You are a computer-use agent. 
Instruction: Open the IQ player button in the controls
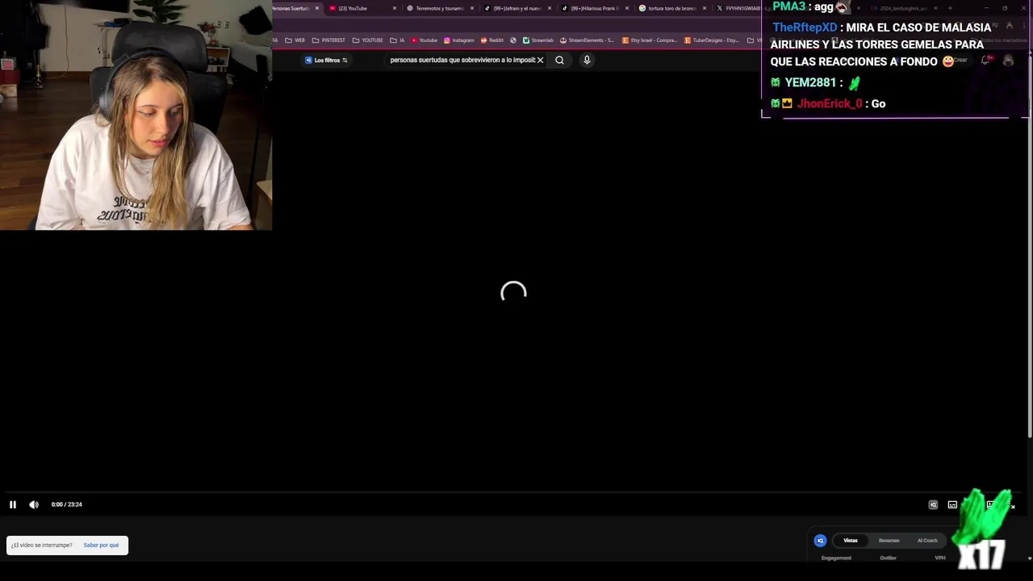click(933, 505)
